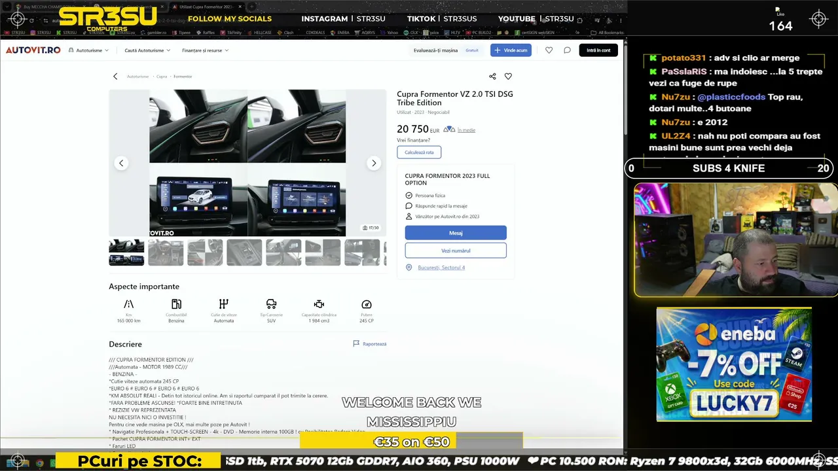Click the 20 750 EUR price text
838x471 pixels.
pos(418,130)
